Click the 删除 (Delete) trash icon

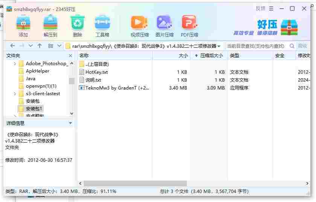77,23
